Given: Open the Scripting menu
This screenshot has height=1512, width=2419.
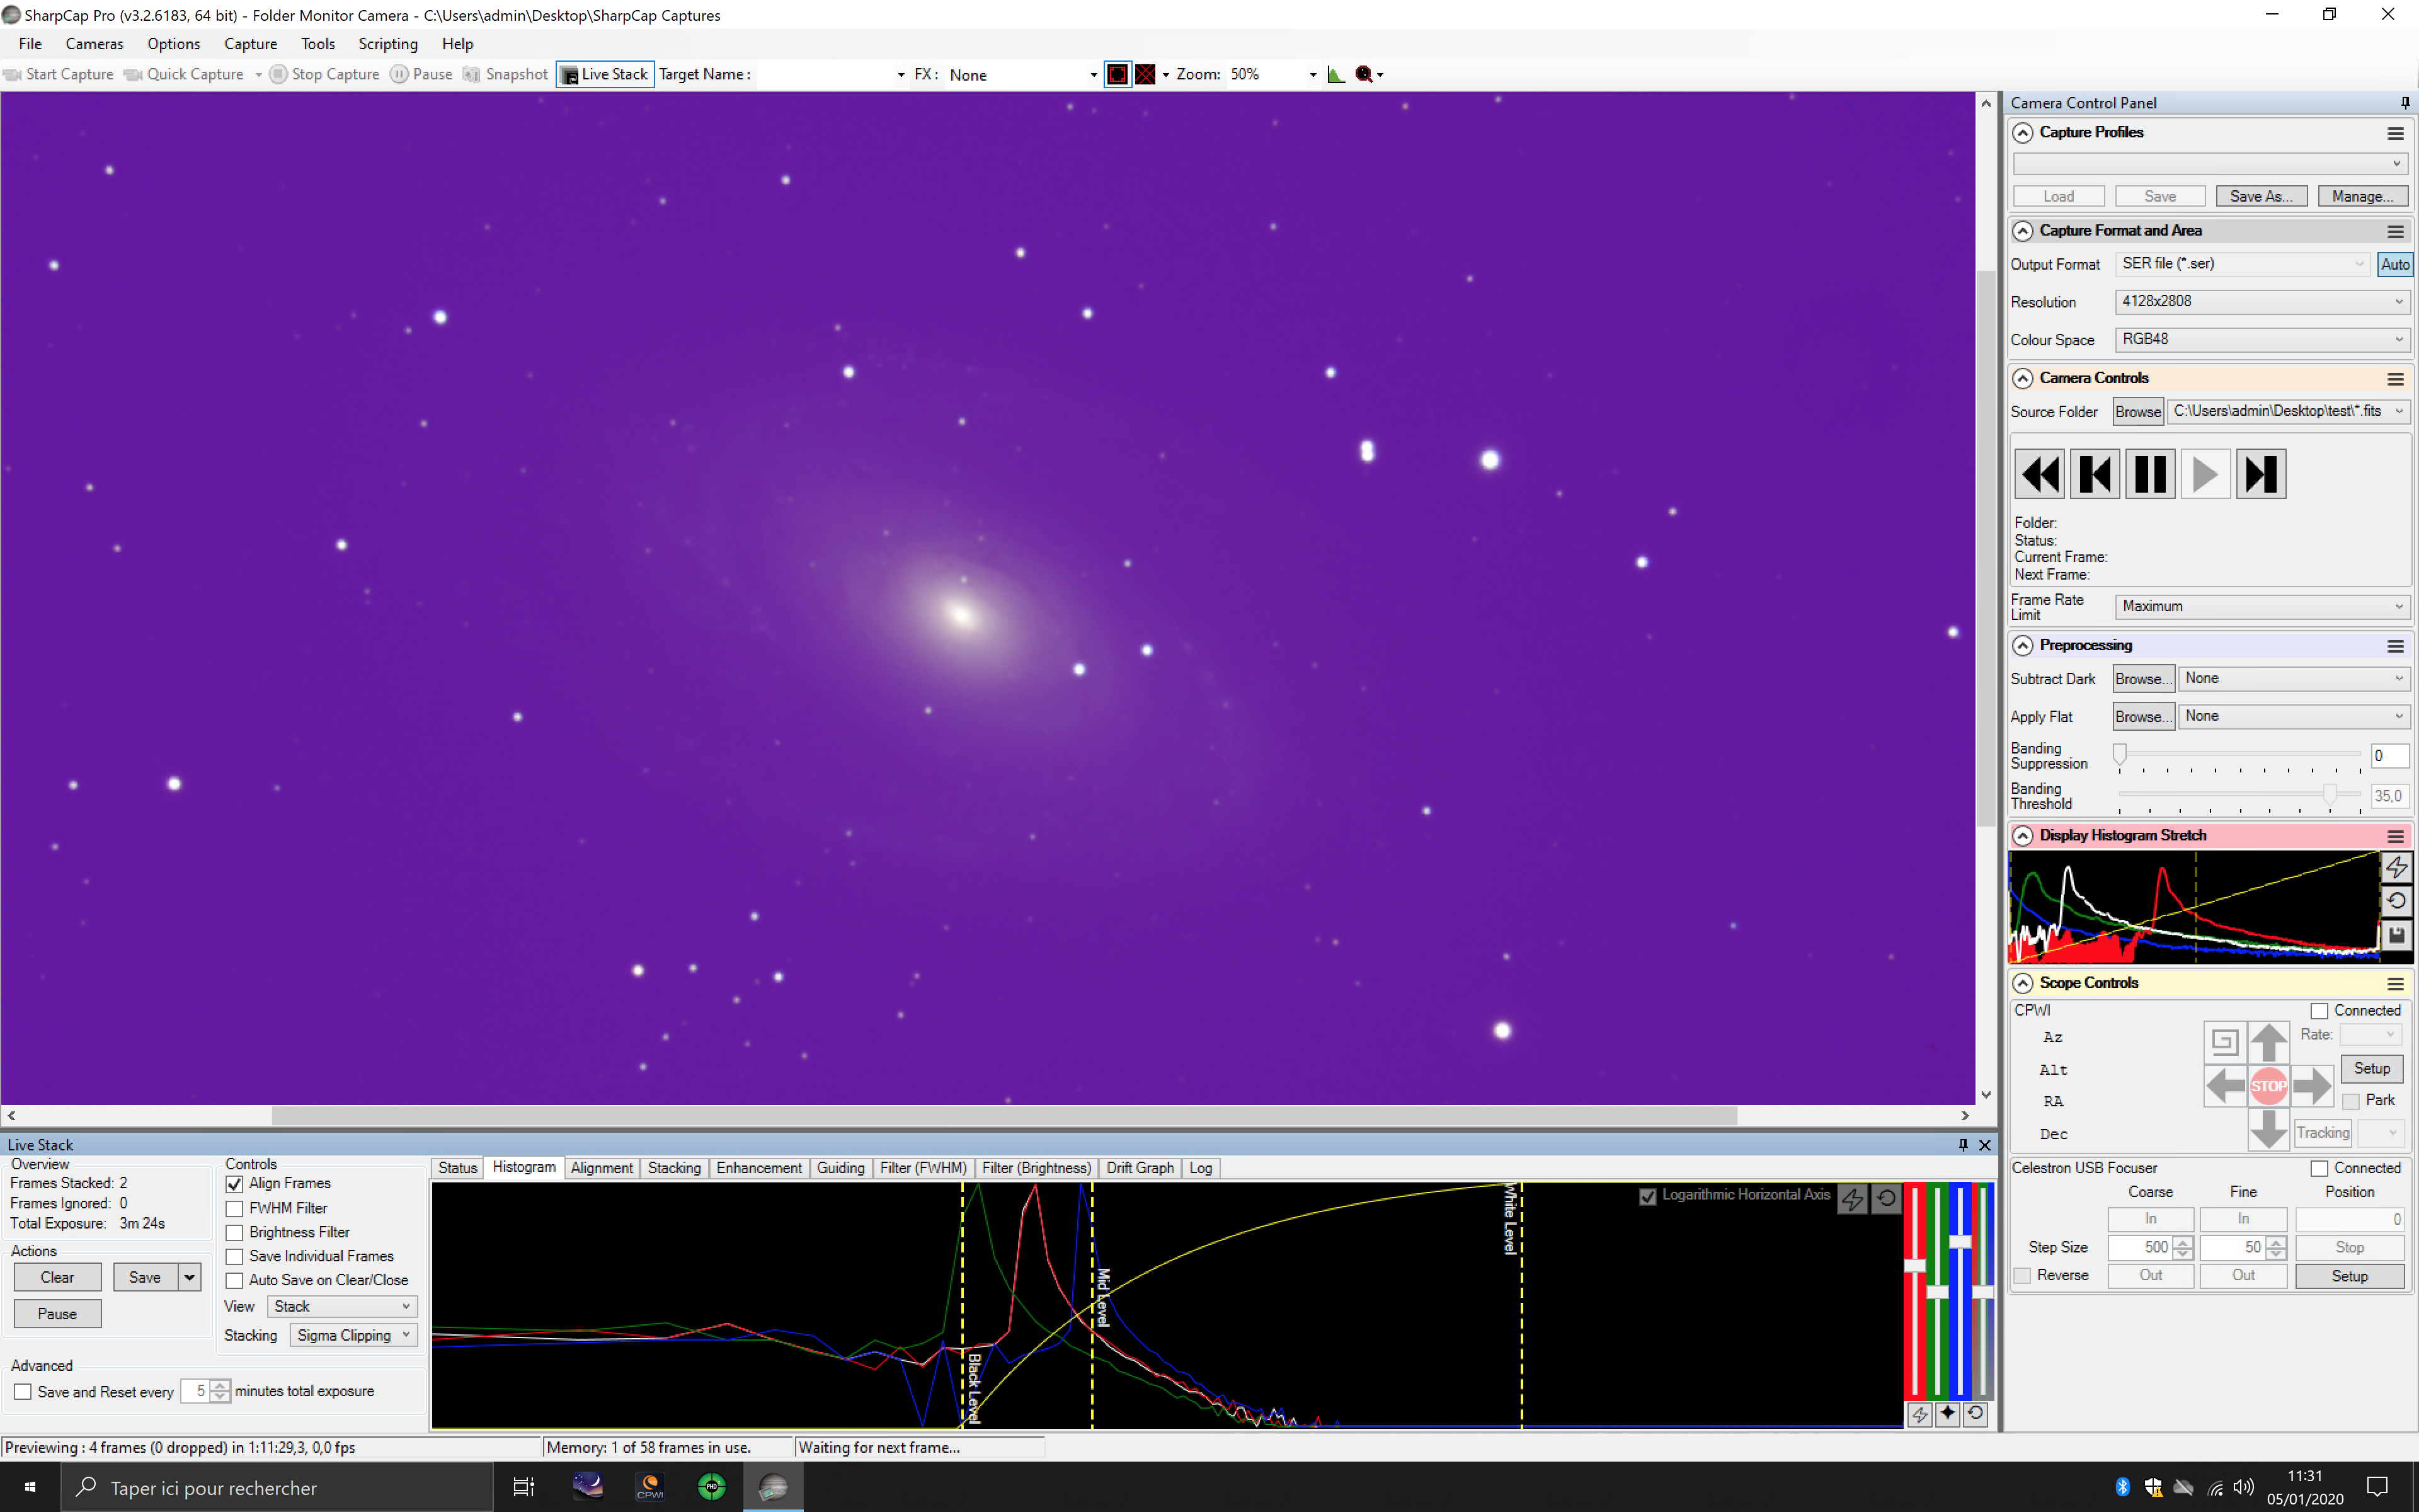Looking at the screenshot, I should pyautogui.click(x=388, y=44).
